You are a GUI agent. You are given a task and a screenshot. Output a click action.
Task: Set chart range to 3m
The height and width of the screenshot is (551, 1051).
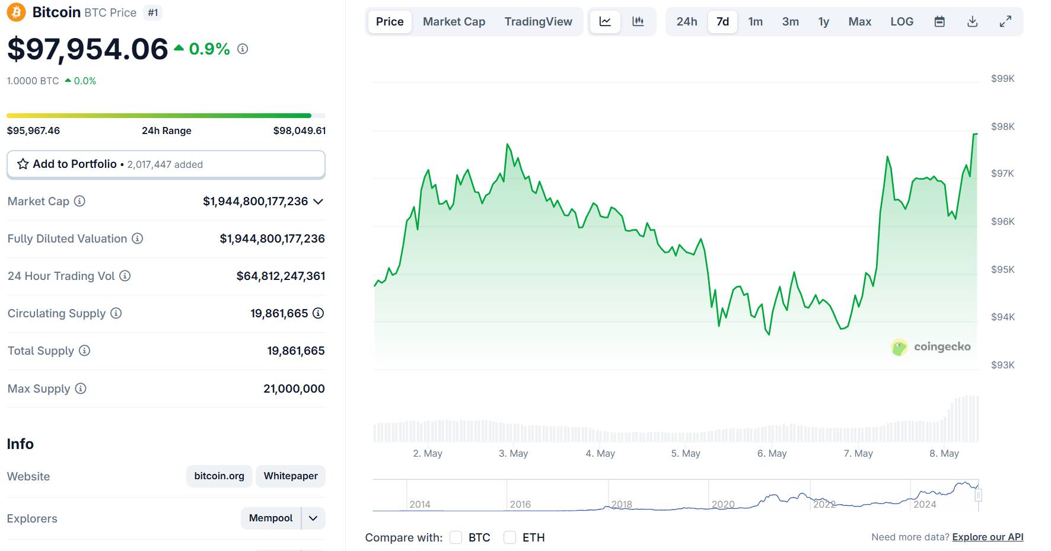pos(790,21)
